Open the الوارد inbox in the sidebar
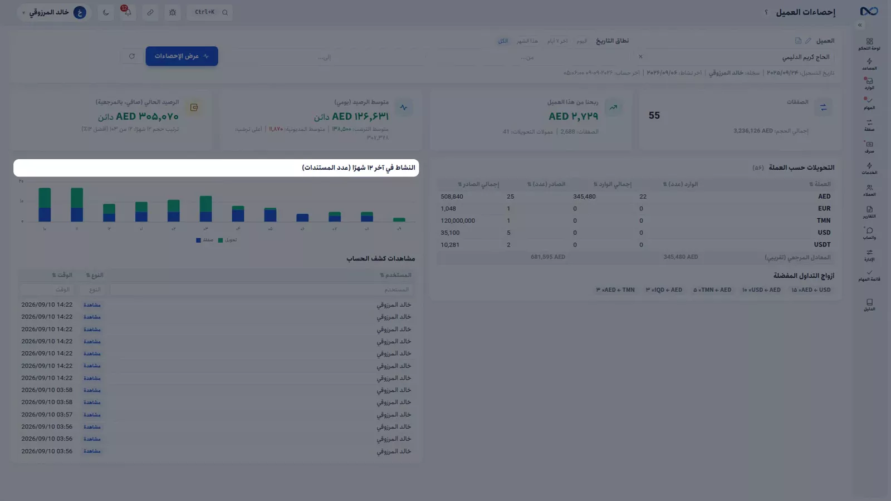Screen dimensions: 891x501 coord(869,83)
